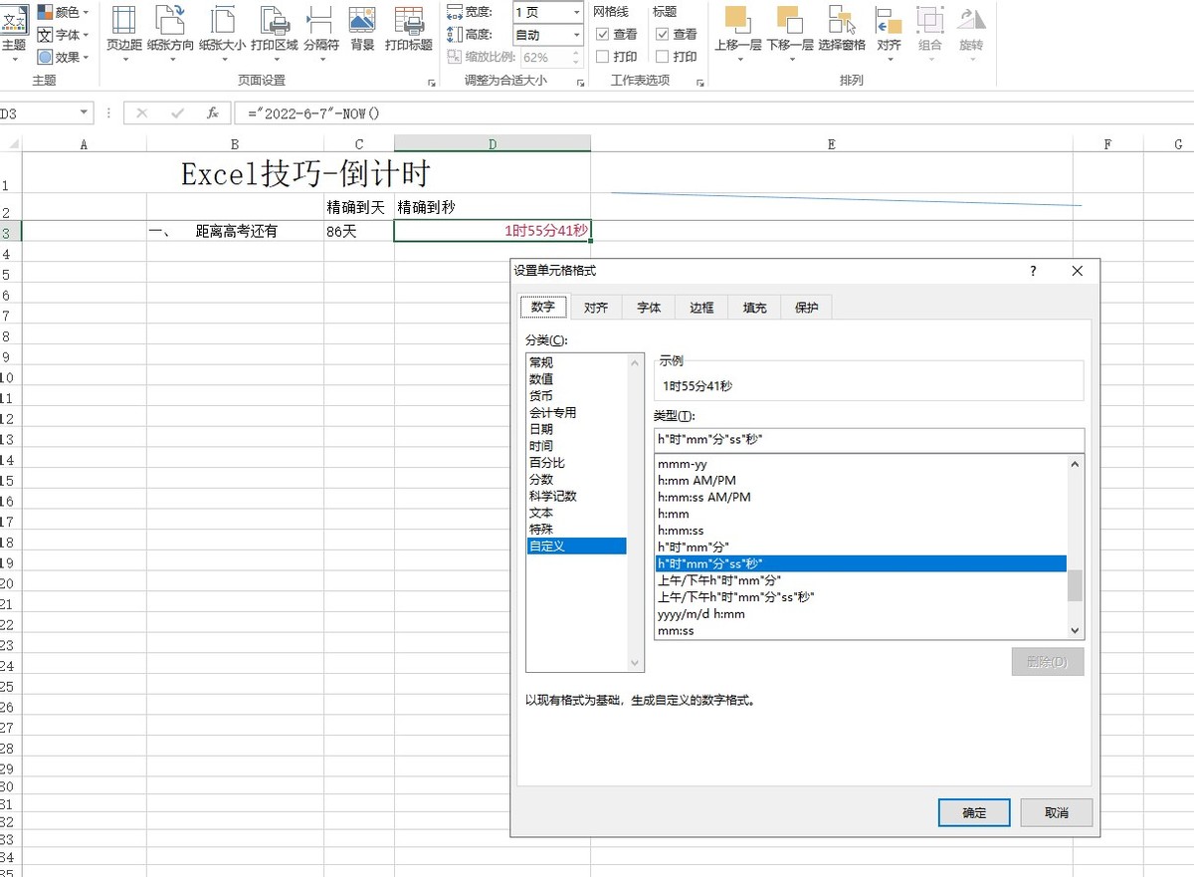The height and width of the screenshot is (877, 1194).
Task: Click the 对齐 align icon
Action: 889,20
